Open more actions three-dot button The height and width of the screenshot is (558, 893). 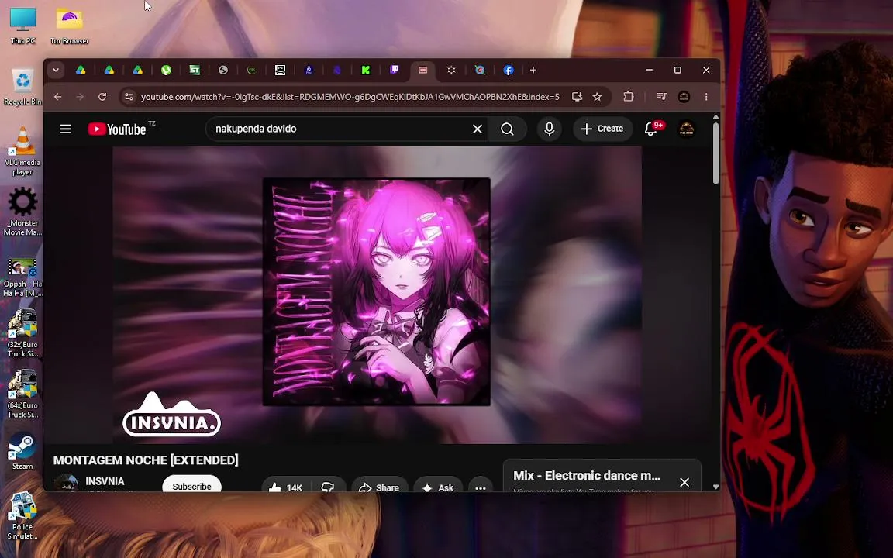click(480, 487)
